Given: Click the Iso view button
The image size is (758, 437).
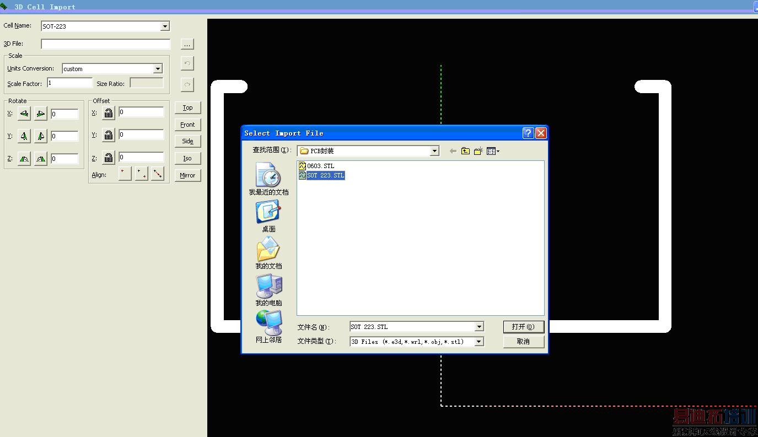Looking at the screenshot, I should click(187, 158).
